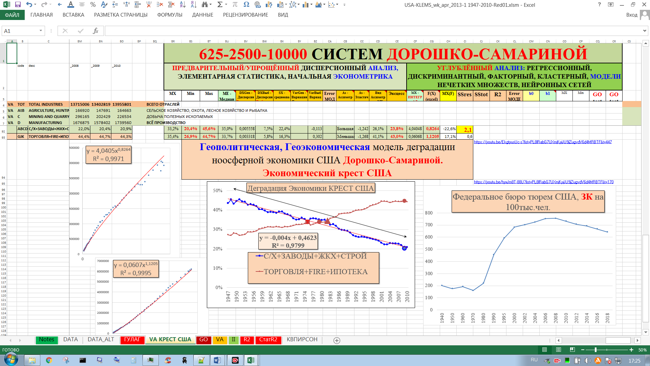Click the Save icon in quick access toolbar
The height and width of the screenshot is (366, 650).
click(x=18, y=5)
